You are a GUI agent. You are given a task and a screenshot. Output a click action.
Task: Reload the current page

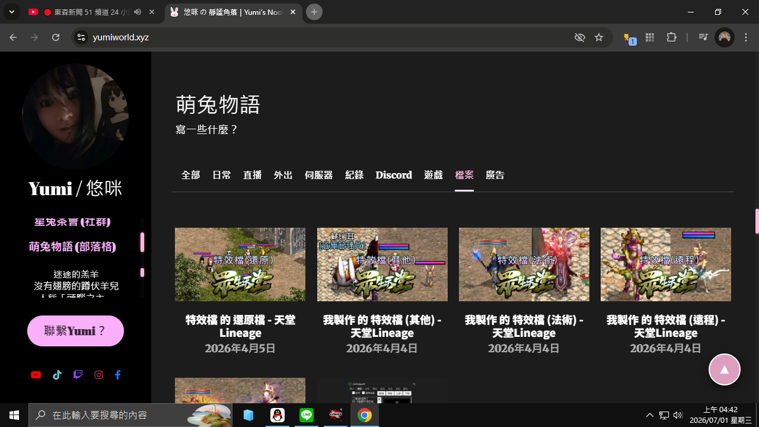[x=56, y=37]
